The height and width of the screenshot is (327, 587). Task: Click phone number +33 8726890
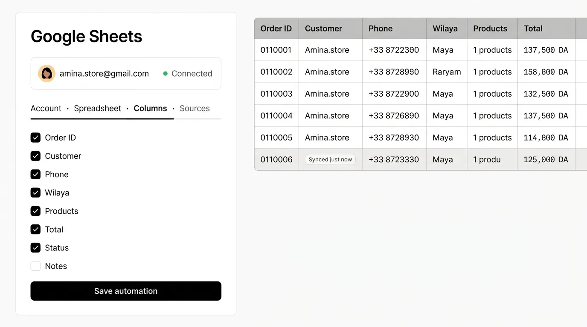[x=394, y=116]
